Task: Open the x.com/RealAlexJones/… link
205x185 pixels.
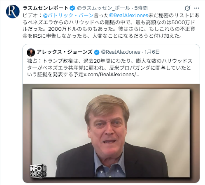Action: tap(112, 75)
